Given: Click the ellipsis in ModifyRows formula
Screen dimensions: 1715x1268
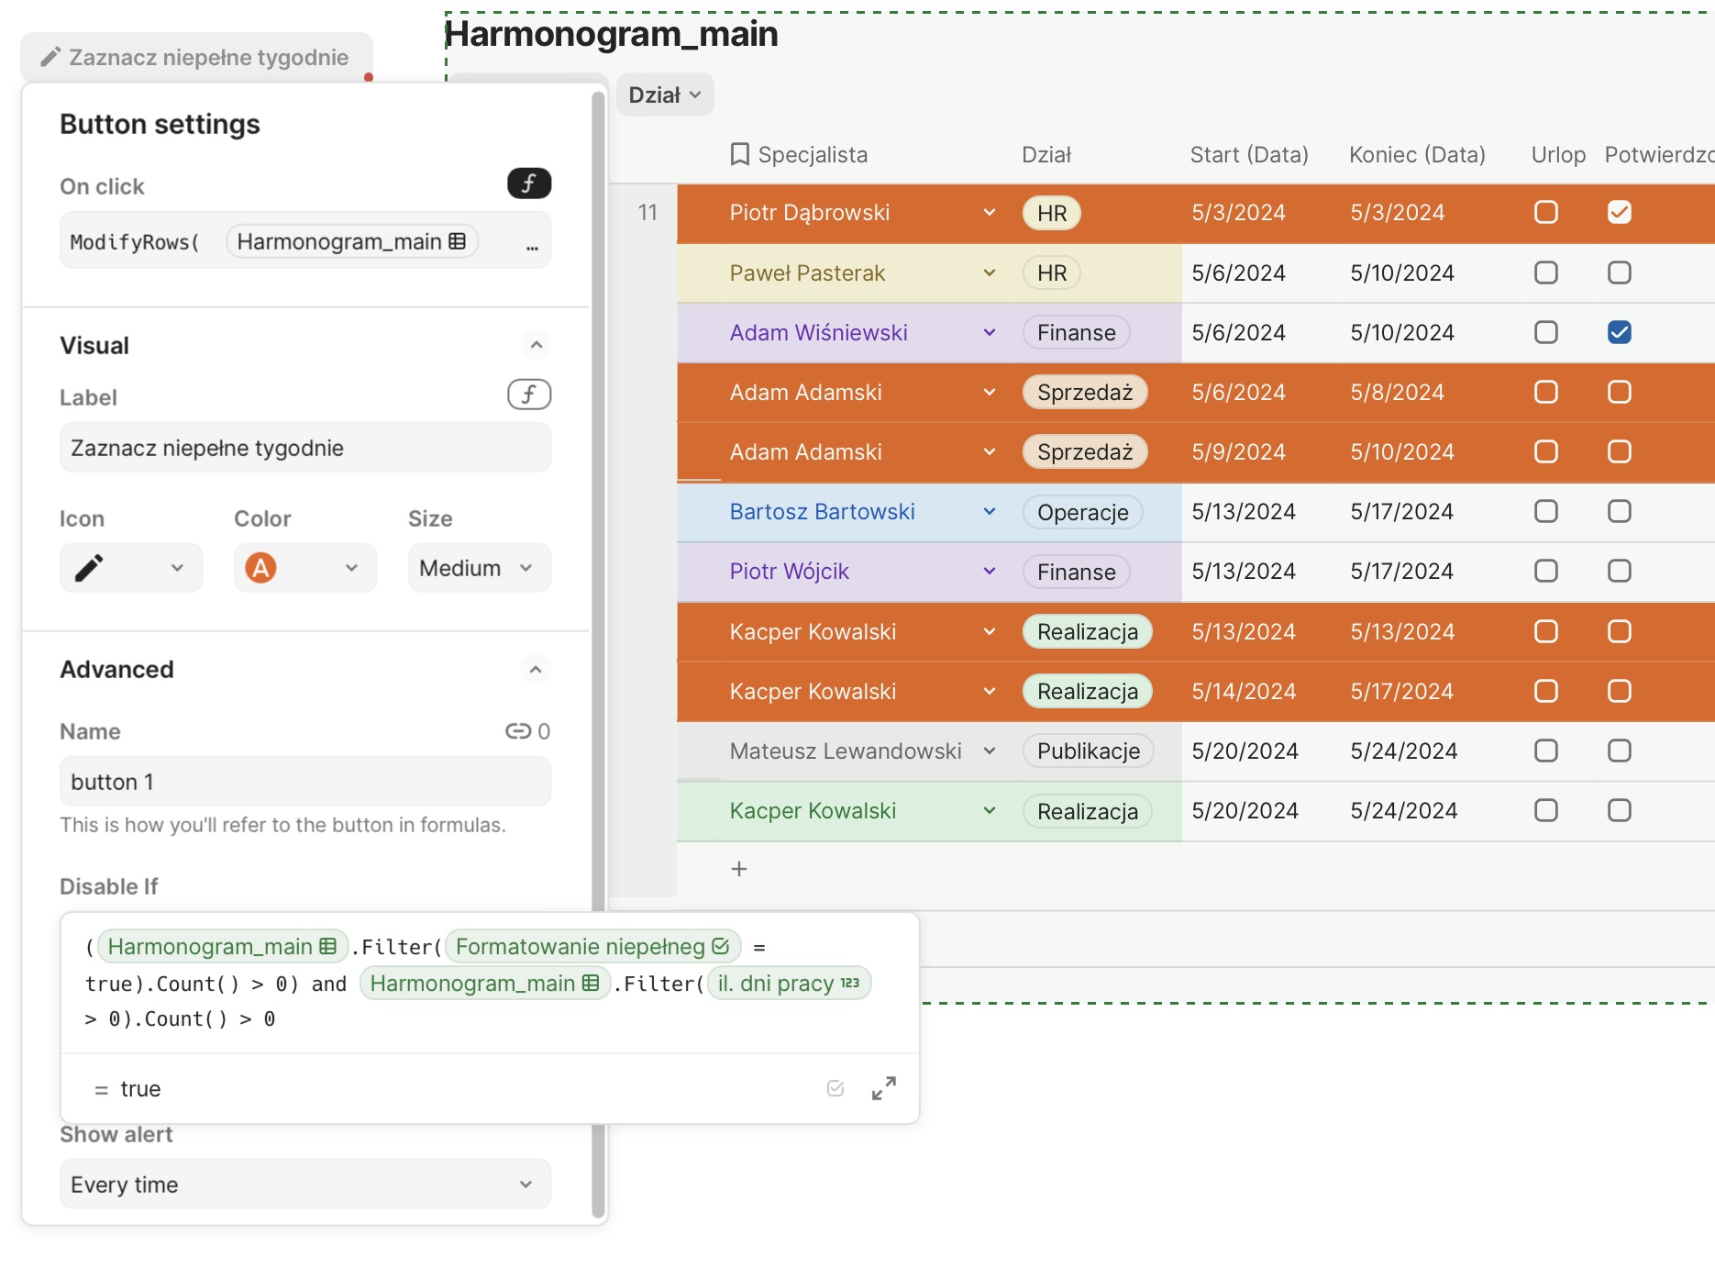Looking at the screenshot, I should point(532,243).
